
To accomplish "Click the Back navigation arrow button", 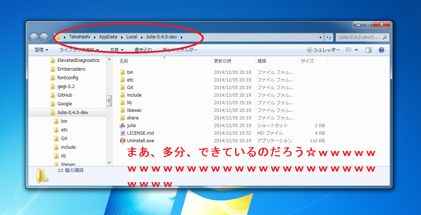I will [34, 37].
